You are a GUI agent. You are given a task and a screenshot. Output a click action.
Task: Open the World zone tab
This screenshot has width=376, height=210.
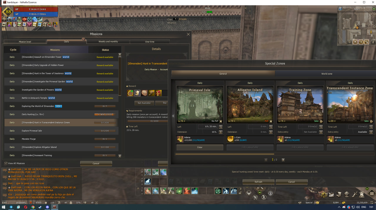pyautogui.click(x=327, y=74)
